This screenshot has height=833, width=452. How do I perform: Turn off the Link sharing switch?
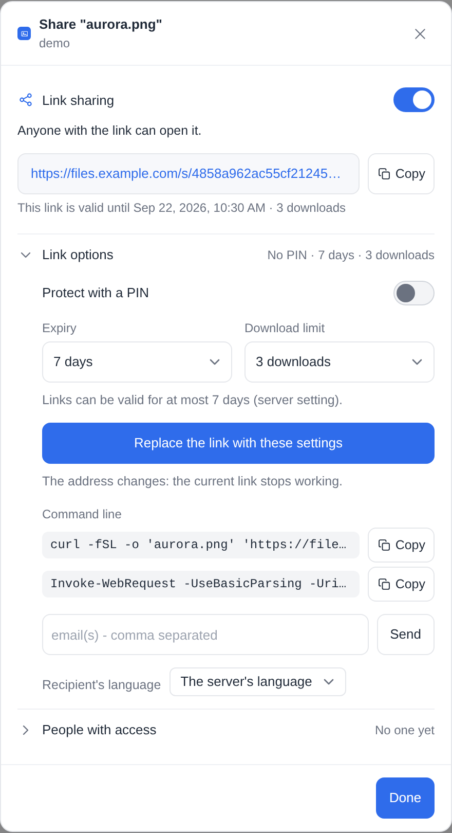point(414,100)
